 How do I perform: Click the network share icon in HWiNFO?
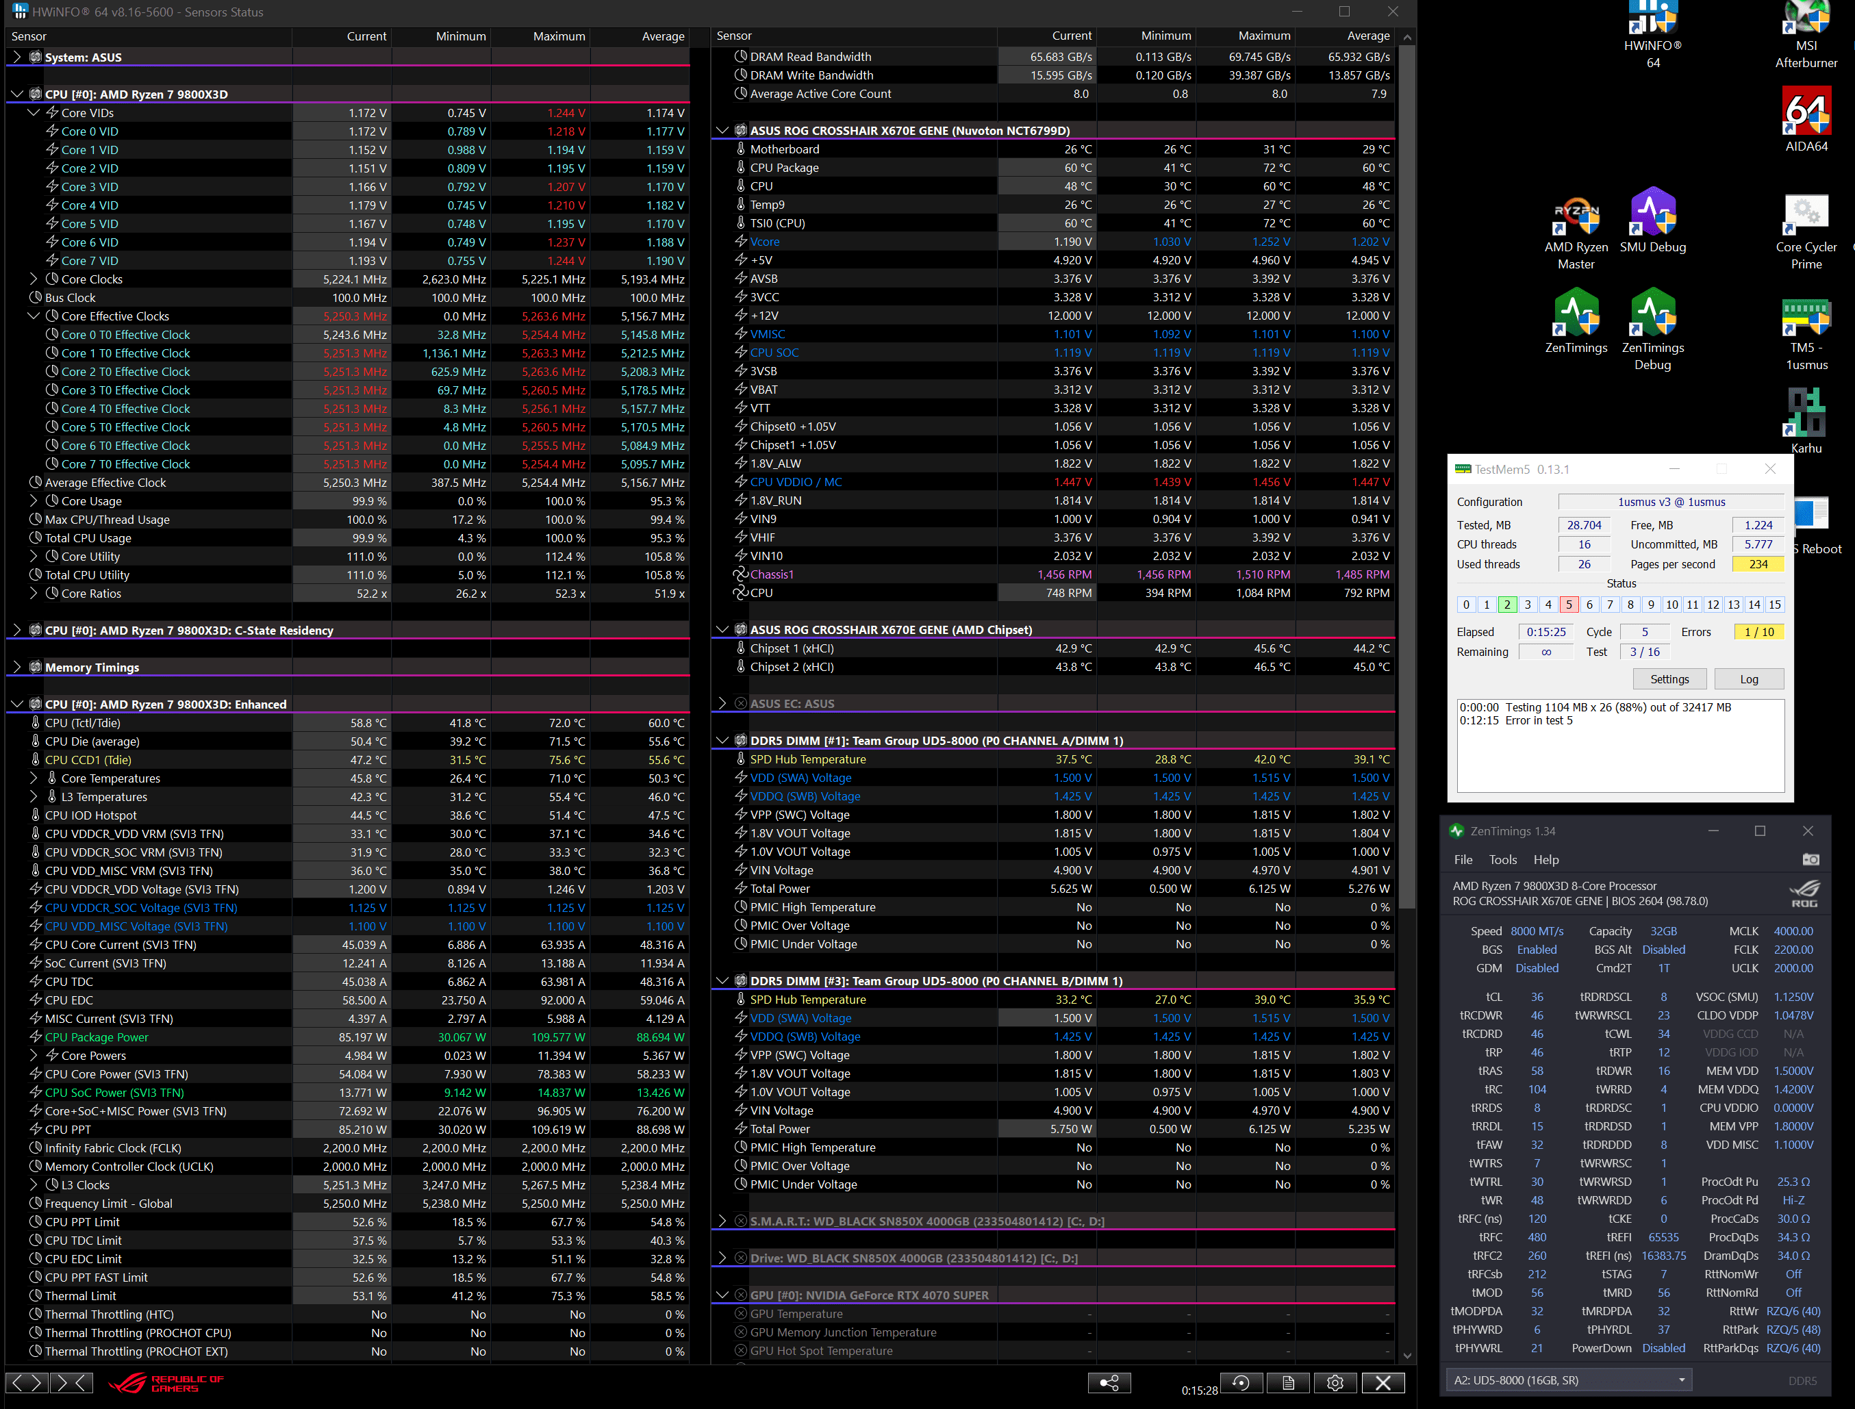tap(1109, 1383)
